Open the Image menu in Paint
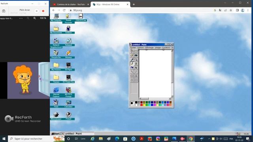Viewport: 253px width, 142px height. (x=158, y=48)
